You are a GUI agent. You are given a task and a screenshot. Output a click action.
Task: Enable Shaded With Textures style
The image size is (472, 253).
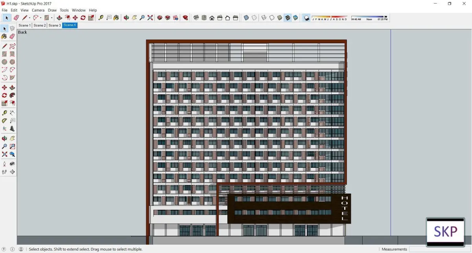coord(288,18)
